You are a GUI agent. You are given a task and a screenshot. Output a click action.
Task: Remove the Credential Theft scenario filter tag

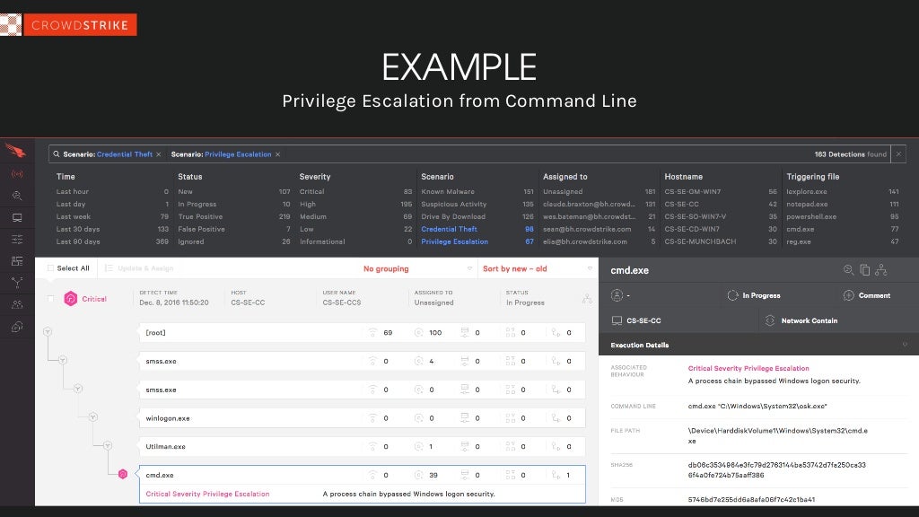pyautogui.click(x=158, y=154)
